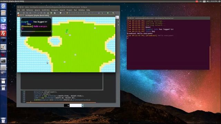The width and height of the screenshot is (221, 124).
Task: Open the Trash at the launcher bottom
Action: tap(3, 120)
